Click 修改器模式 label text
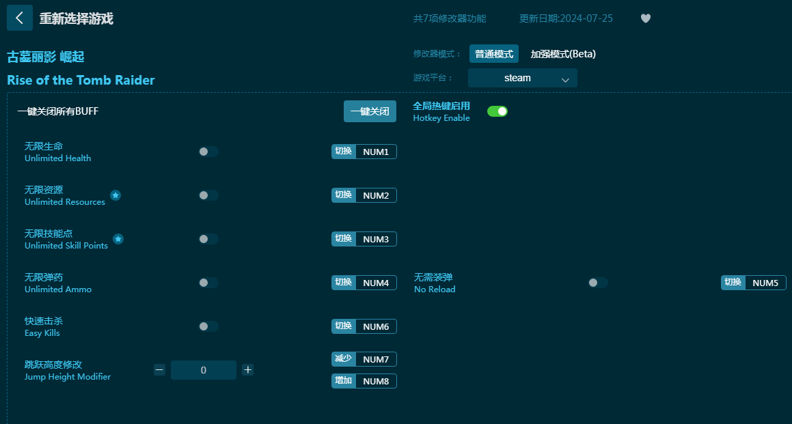The height and width of the screenshot is (424, 792). pos(437,53)
